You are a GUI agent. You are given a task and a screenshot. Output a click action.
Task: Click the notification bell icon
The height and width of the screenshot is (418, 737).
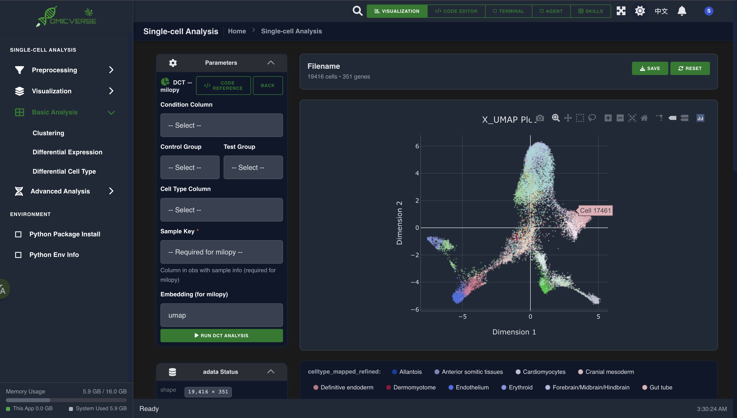tap(682, 11)
